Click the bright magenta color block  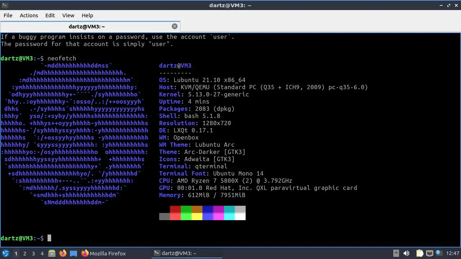[219, 217]
